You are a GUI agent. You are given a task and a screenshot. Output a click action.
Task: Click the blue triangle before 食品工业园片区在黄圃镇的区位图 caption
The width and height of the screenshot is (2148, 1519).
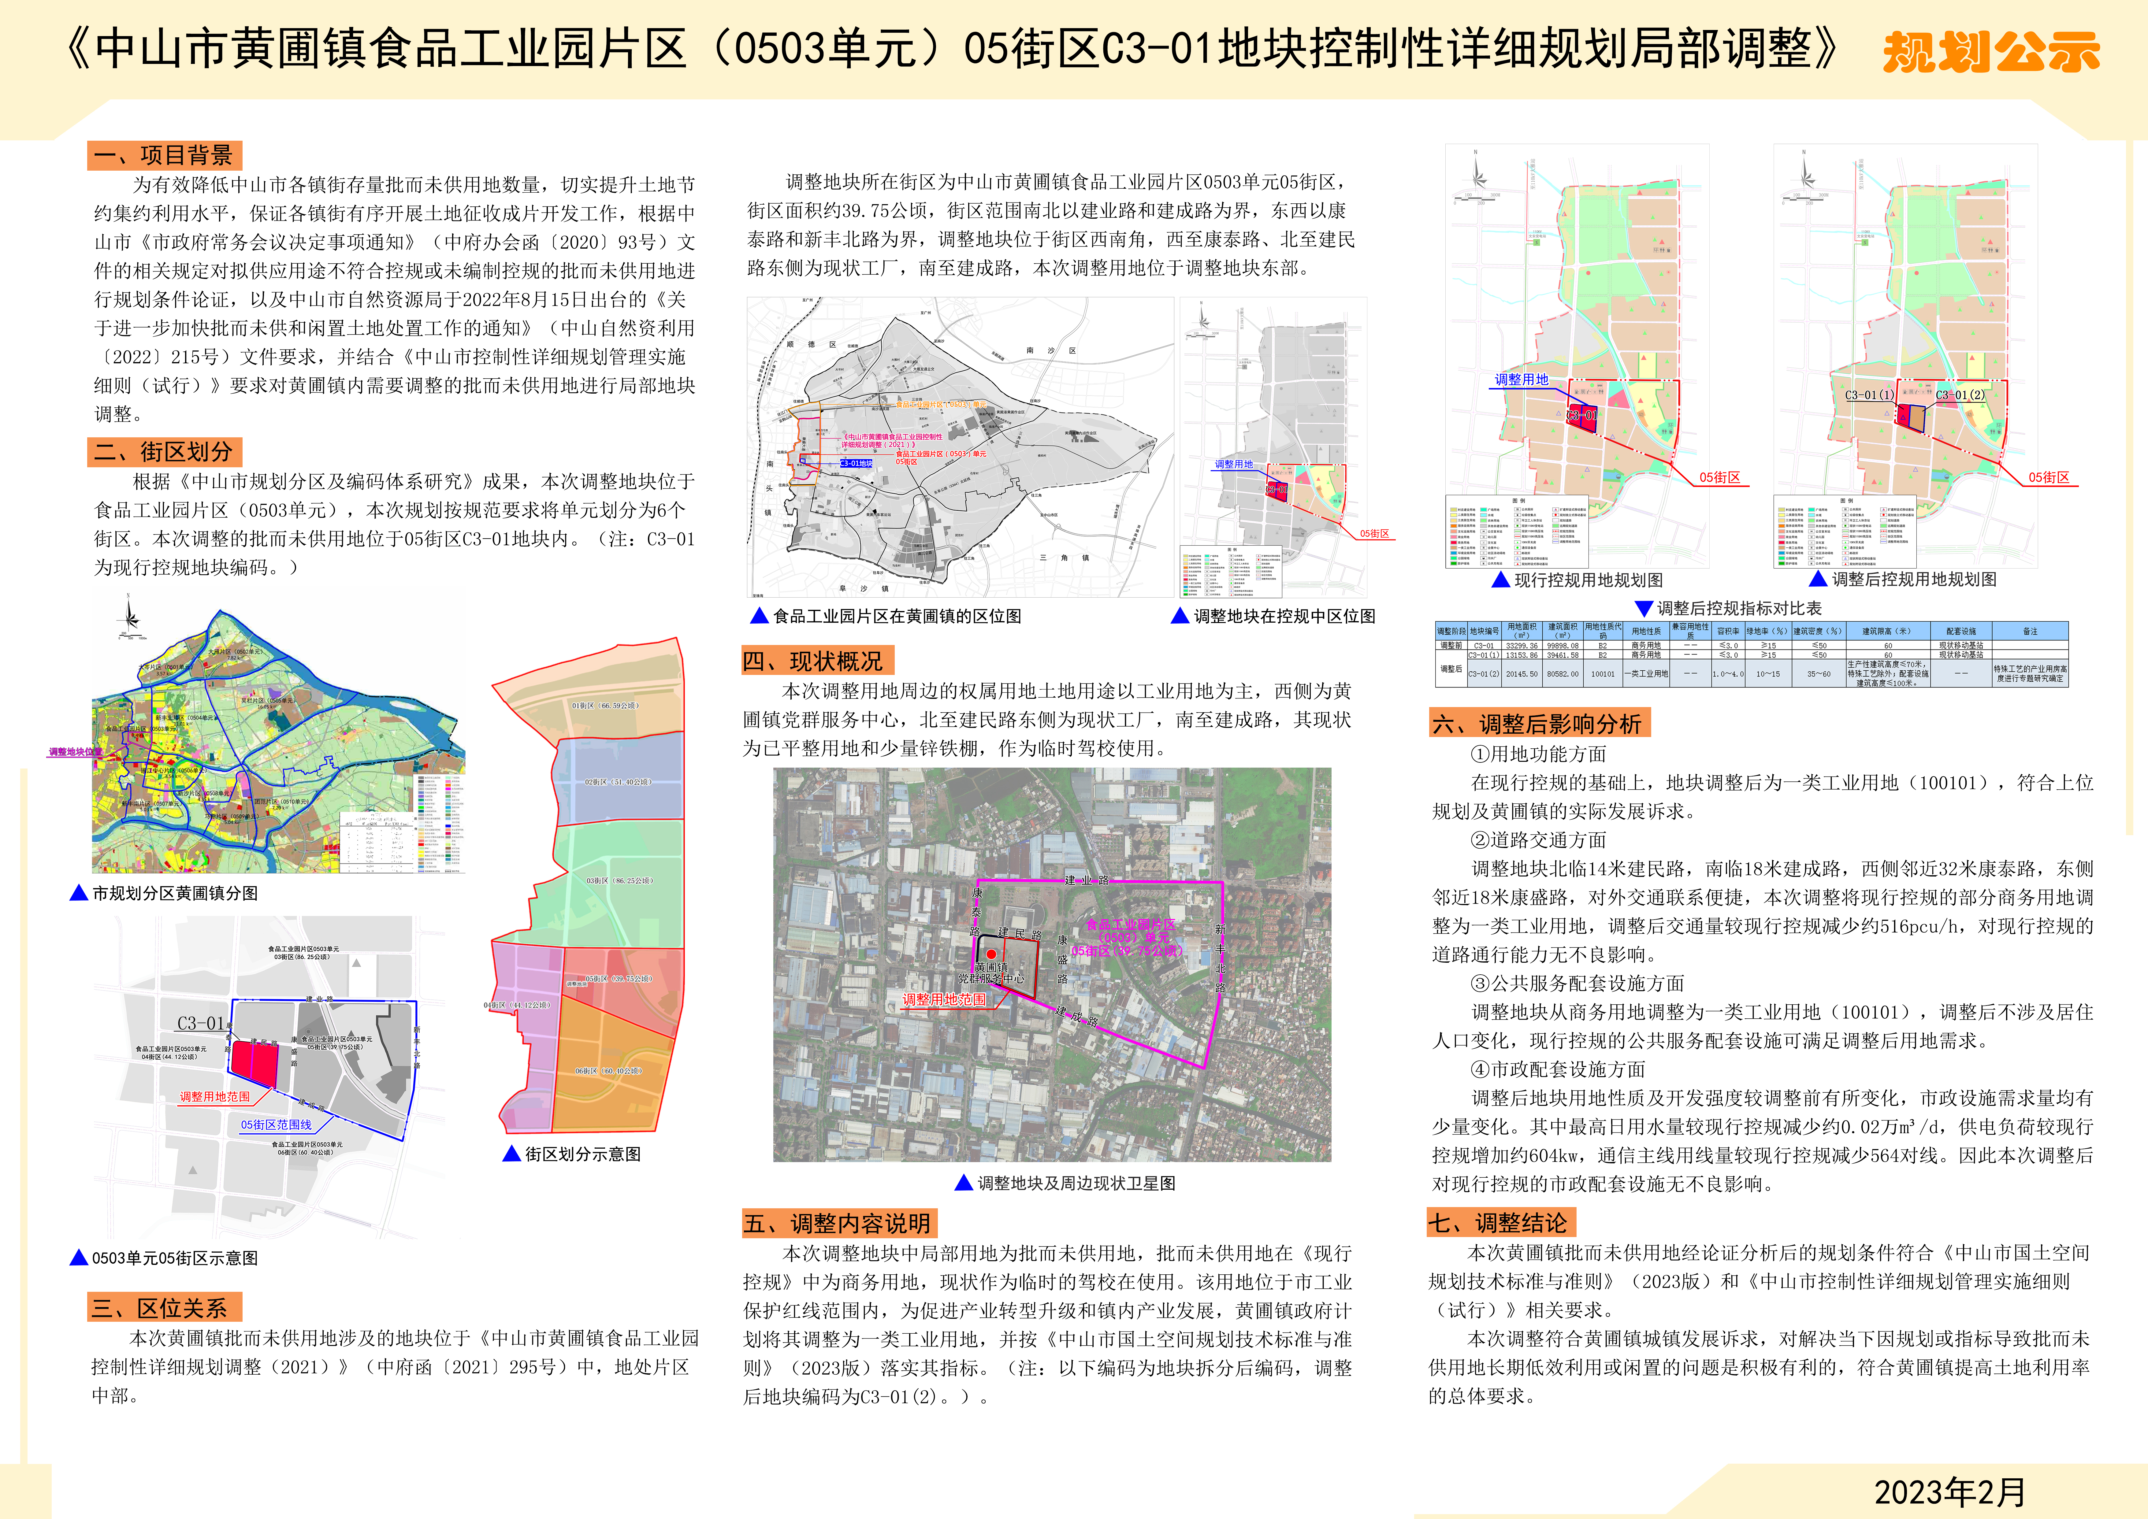tap(760, 615)
